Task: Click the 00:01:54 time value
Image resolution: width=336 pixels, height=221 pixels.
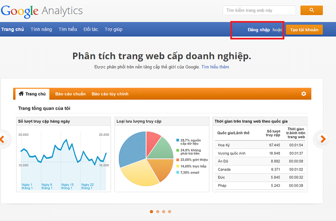Action: point(296,145)
